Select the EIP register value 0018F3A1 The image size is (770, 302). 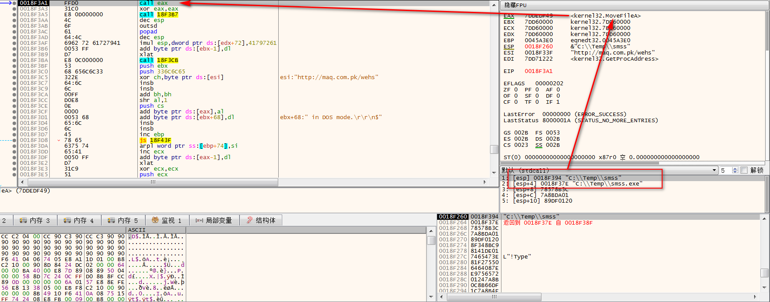(538, 71)
